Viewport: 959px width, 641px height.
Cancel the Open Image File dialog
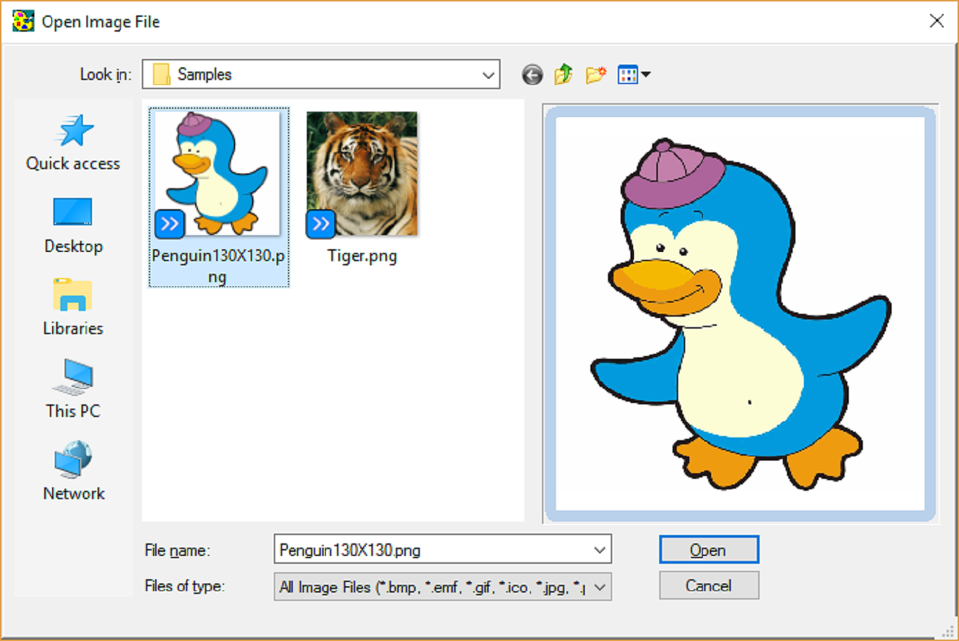click(x=708, y=585)
